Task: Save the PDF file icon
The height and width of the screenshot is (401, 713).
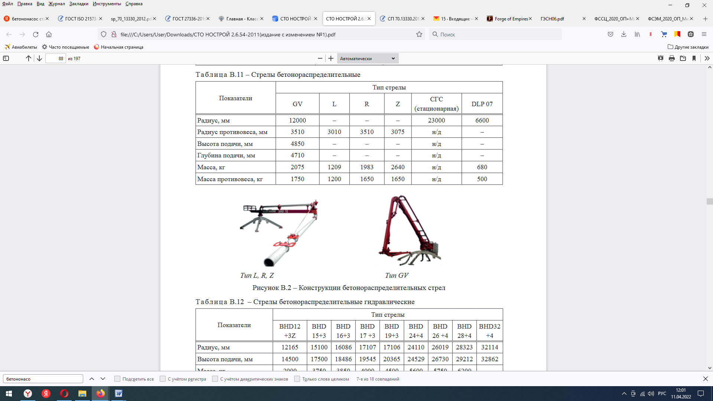Action: pyautogui.click(x=683, y=58)
